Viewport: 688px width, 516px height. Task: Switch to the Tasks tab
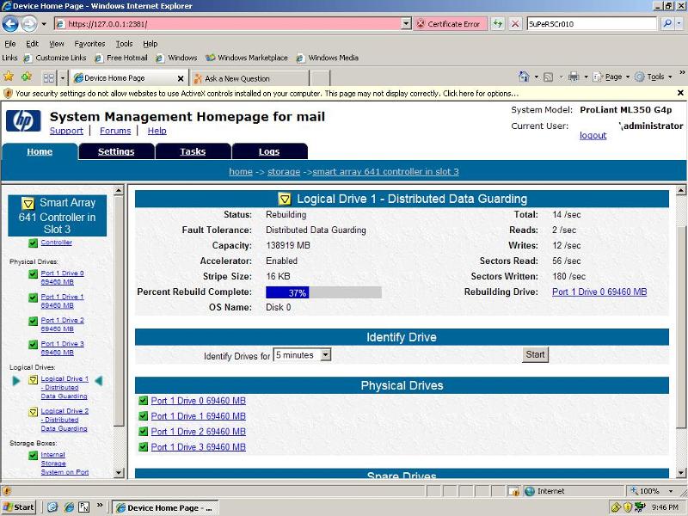coord(193,151)
